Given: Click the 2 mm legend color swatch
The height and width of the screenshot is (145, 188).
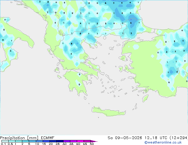Looking at the screenshot, I should click(x=26, y=141).
